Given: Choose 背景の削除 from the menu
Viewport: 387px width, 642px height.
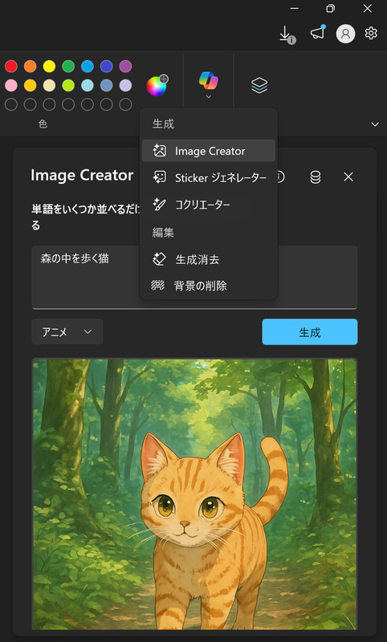Looking at the screenshot, I should 209,286.
